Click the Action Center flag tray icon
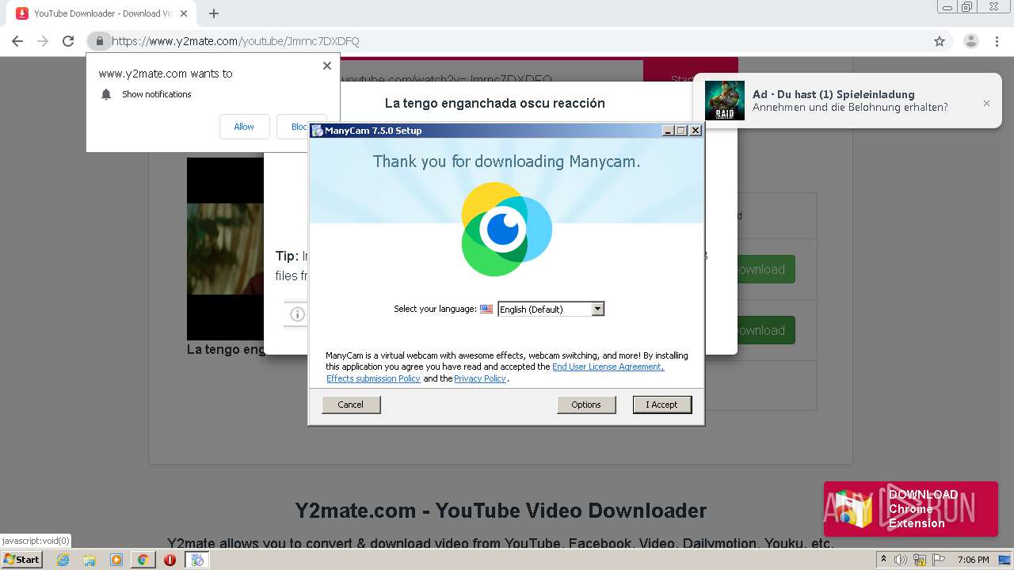 click(937, 560)
